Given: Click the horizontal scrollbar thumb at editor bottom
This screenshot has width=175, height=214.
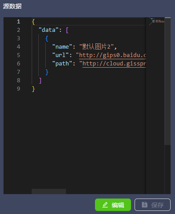Looking at the screenshot, I should coord(49,191).
